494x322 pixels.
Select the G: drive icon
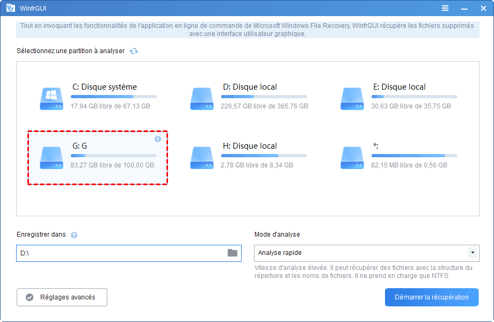pos(52,158)
